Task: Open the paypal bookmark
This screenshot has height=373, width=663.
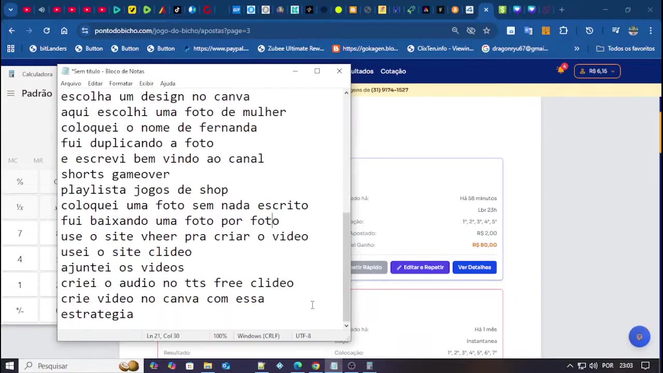Action: click(216, 48)
